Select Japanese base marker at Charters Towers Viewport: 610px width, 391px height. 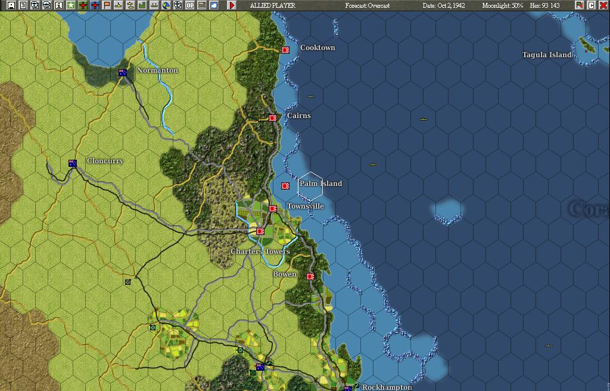click(260, 231)
